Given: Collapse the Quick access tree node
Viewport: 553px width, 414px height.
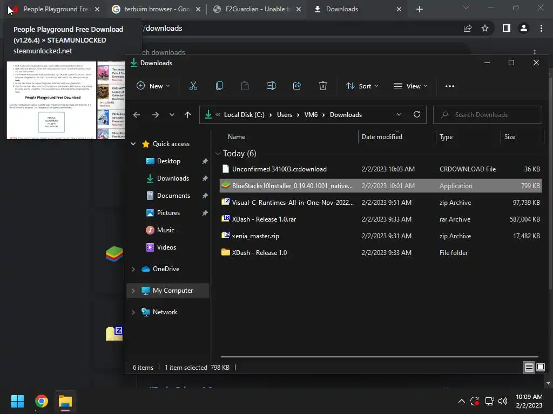Looking at the screenshot, I should coord(133,143).
